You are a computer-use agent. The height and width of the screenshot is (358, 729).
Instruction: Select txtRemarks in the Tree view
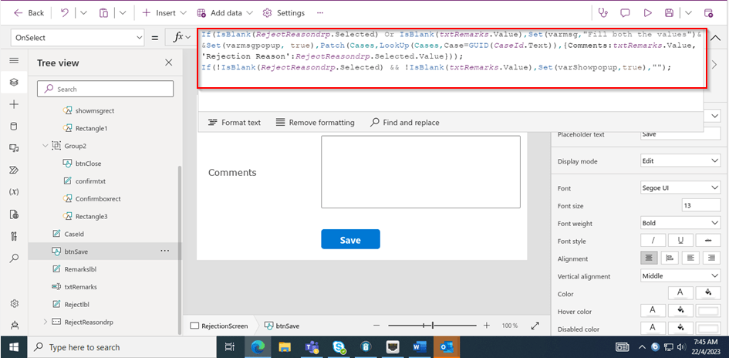[x=80, y=286]
